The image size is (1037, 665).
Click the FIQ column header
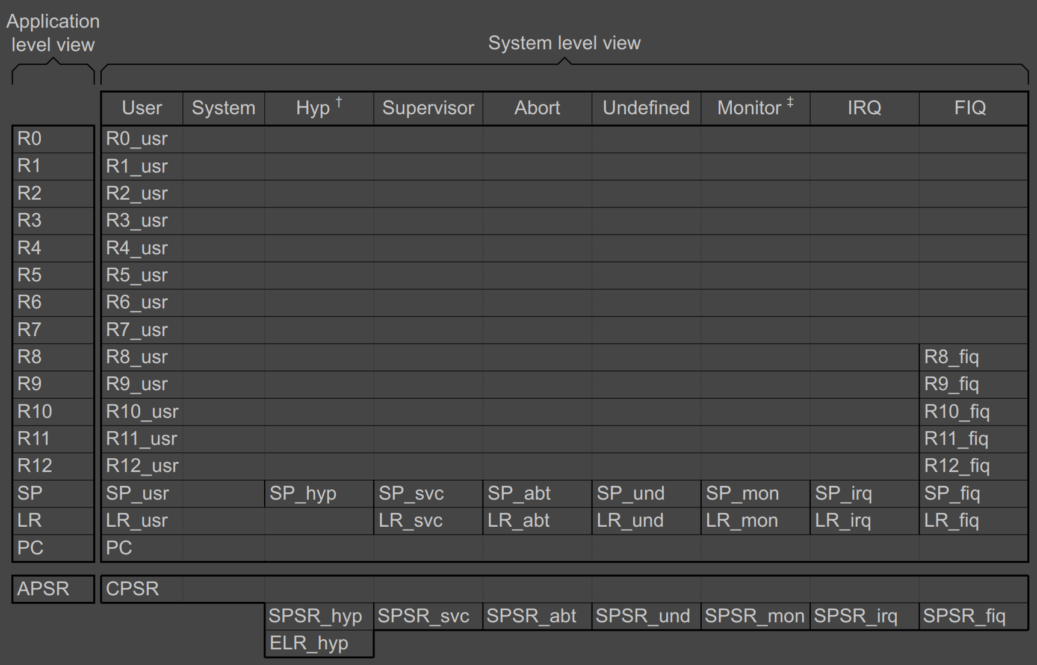[973, 108]
